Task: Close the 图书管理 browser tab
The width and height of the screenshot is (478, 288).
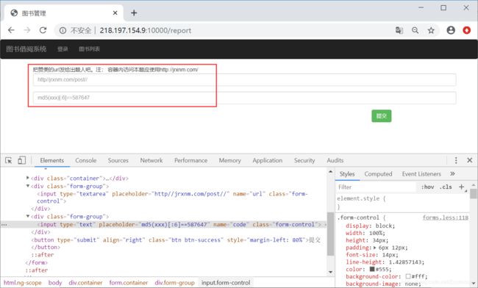Action: [x=115, y=12]
